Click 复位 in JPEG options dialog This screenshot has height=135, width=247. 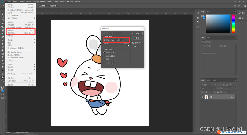click(138, 38)
